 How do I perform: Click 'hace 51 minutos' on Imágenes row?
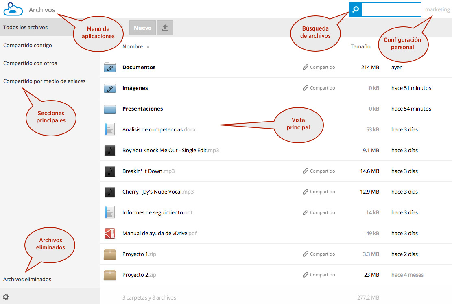(x=411, y=88)
